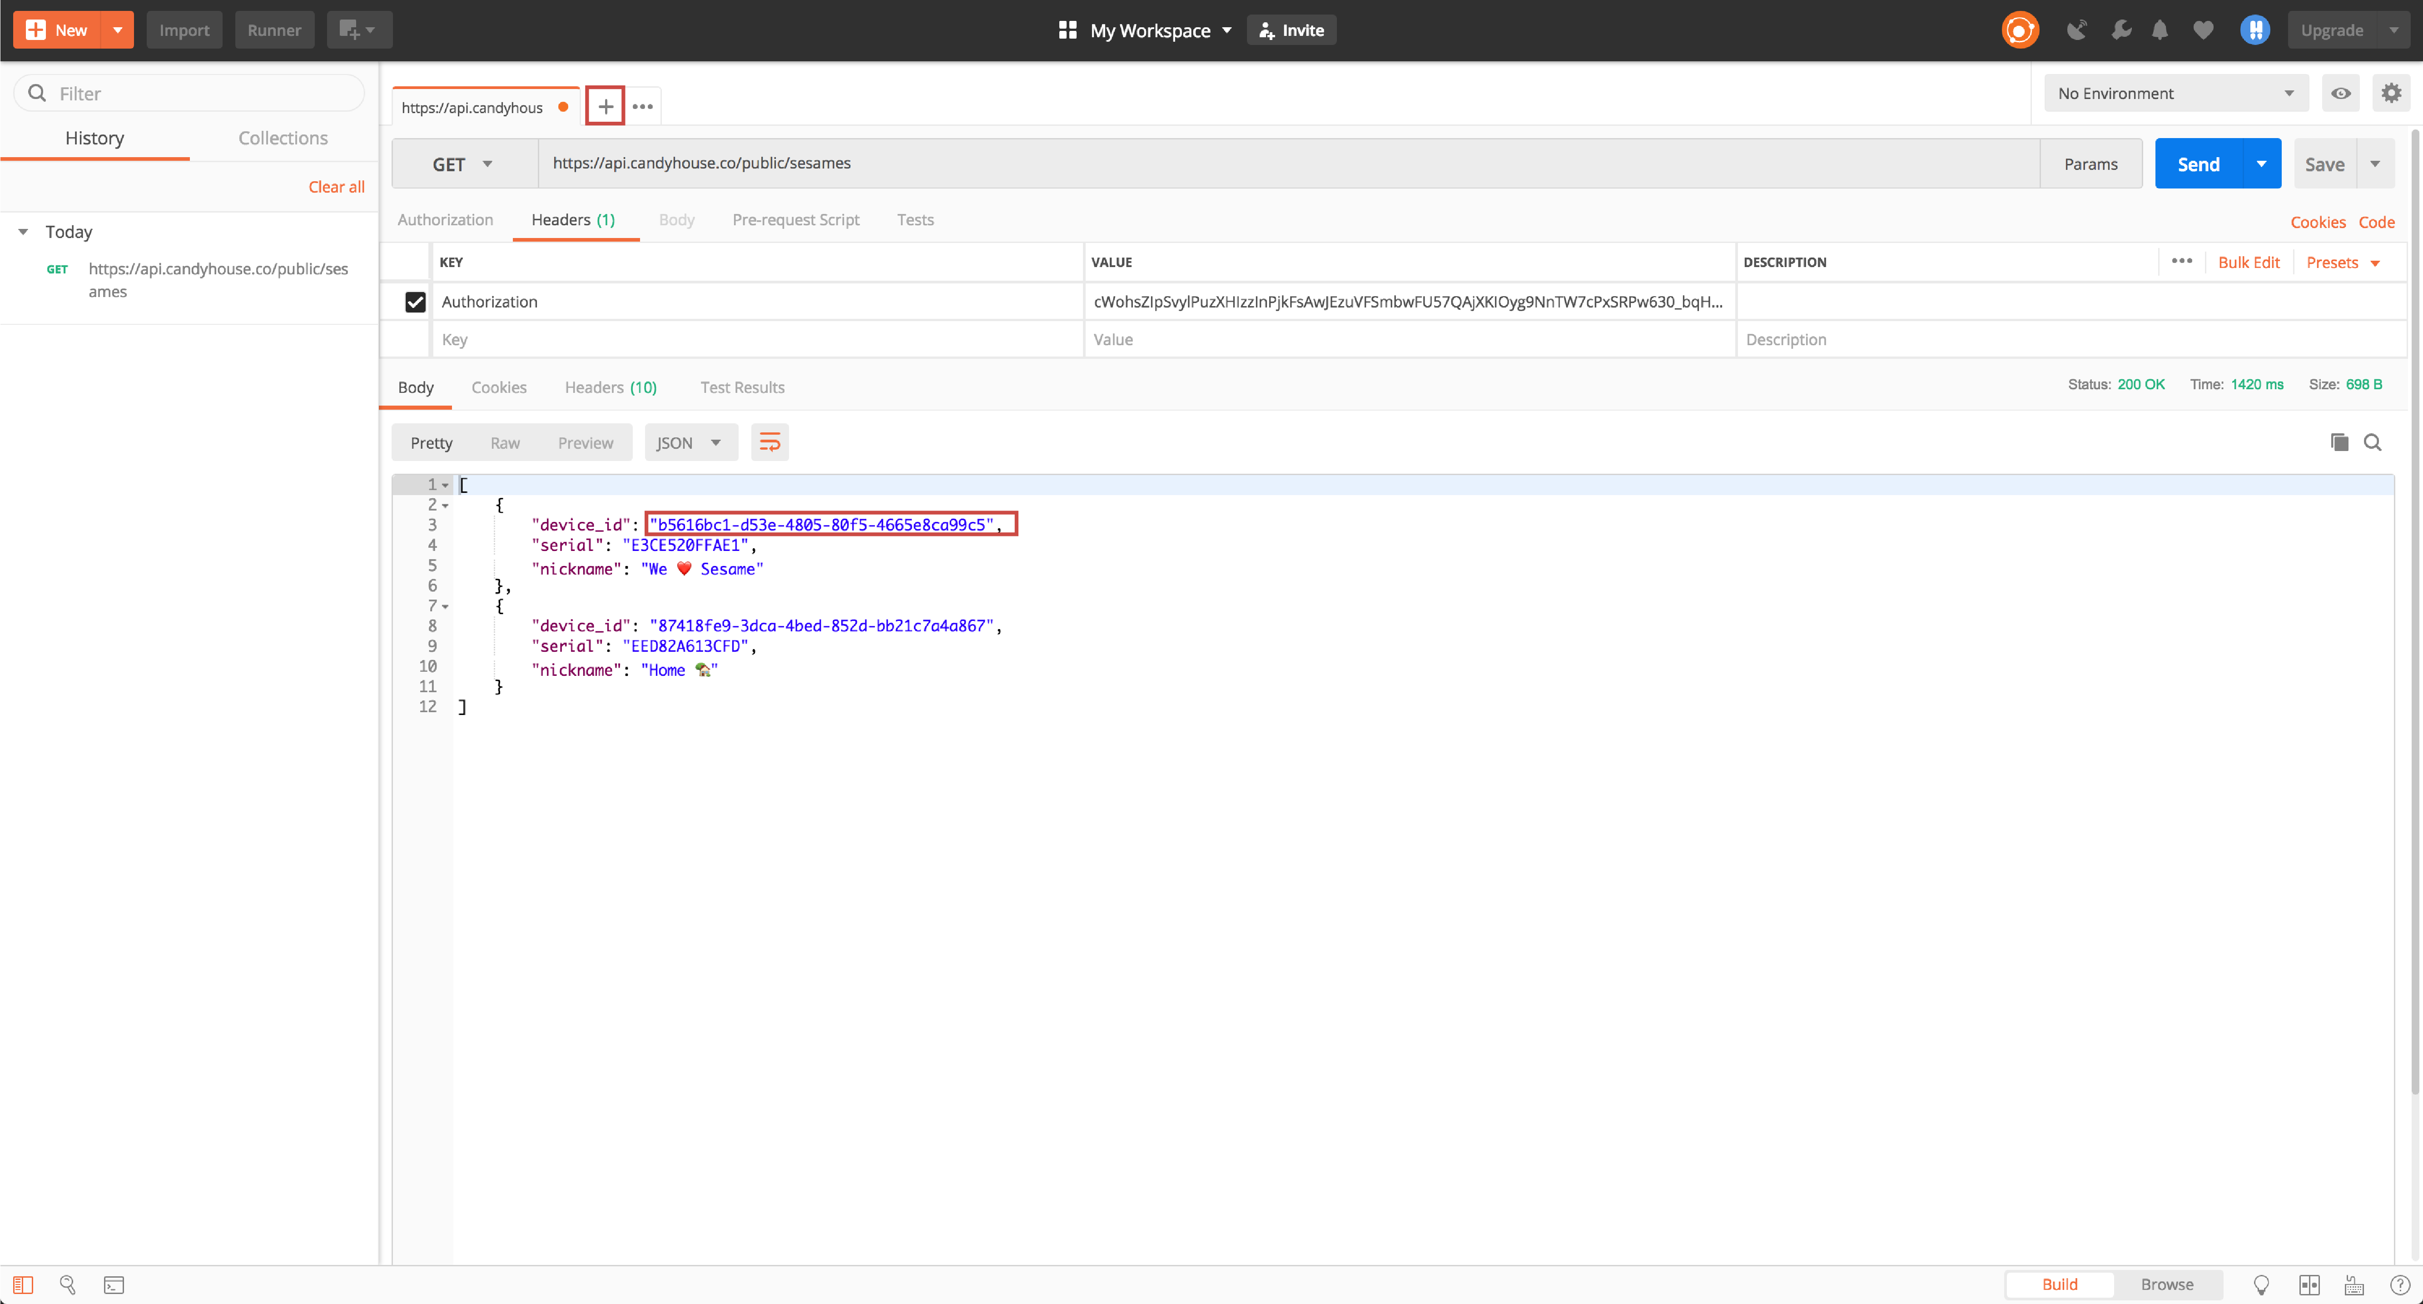Open the keyboard shortcuts icon
The image size is (2423, 1304).
(x=2354, y=1284)
